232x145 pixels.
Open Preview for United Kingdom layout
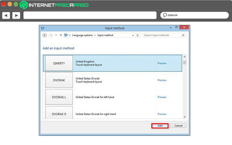162,63
